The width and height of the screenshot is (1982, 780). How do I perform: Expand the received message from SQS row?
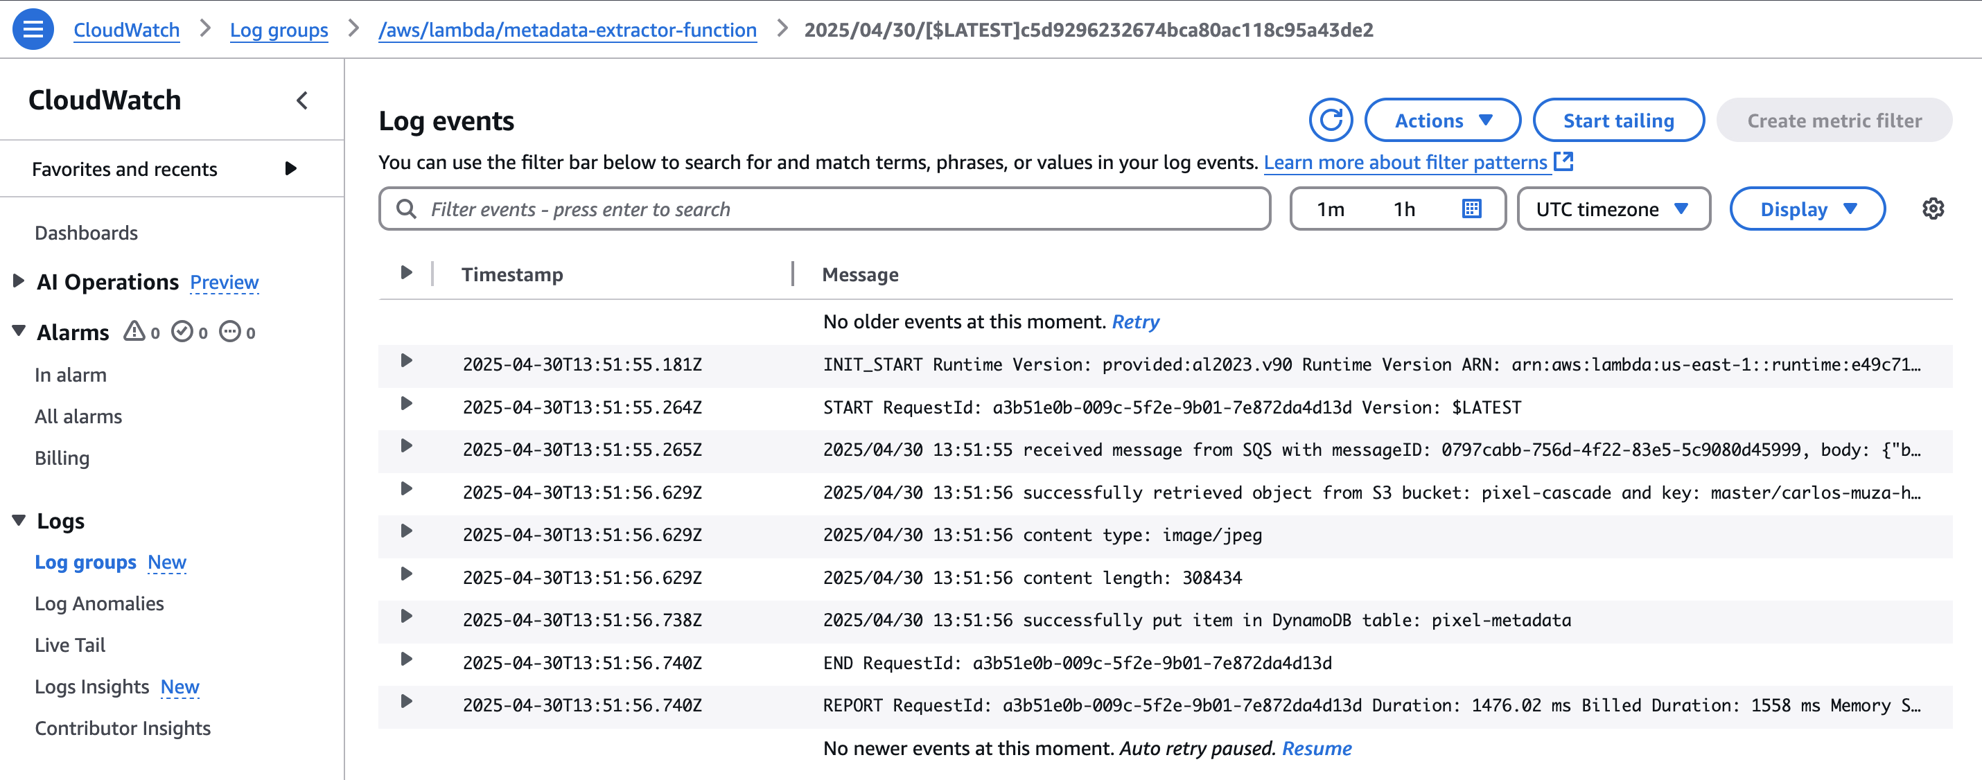(406, 446)
